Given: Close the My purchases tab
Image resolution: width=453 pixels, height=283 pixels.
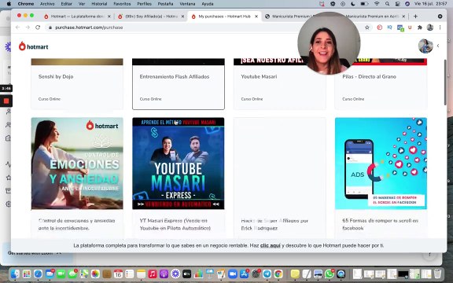Looking at the screenshot, I should click(256, 17).
